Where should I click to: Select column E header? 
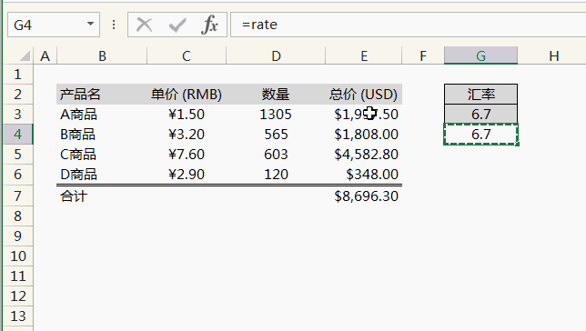click(x=364, y=56)
